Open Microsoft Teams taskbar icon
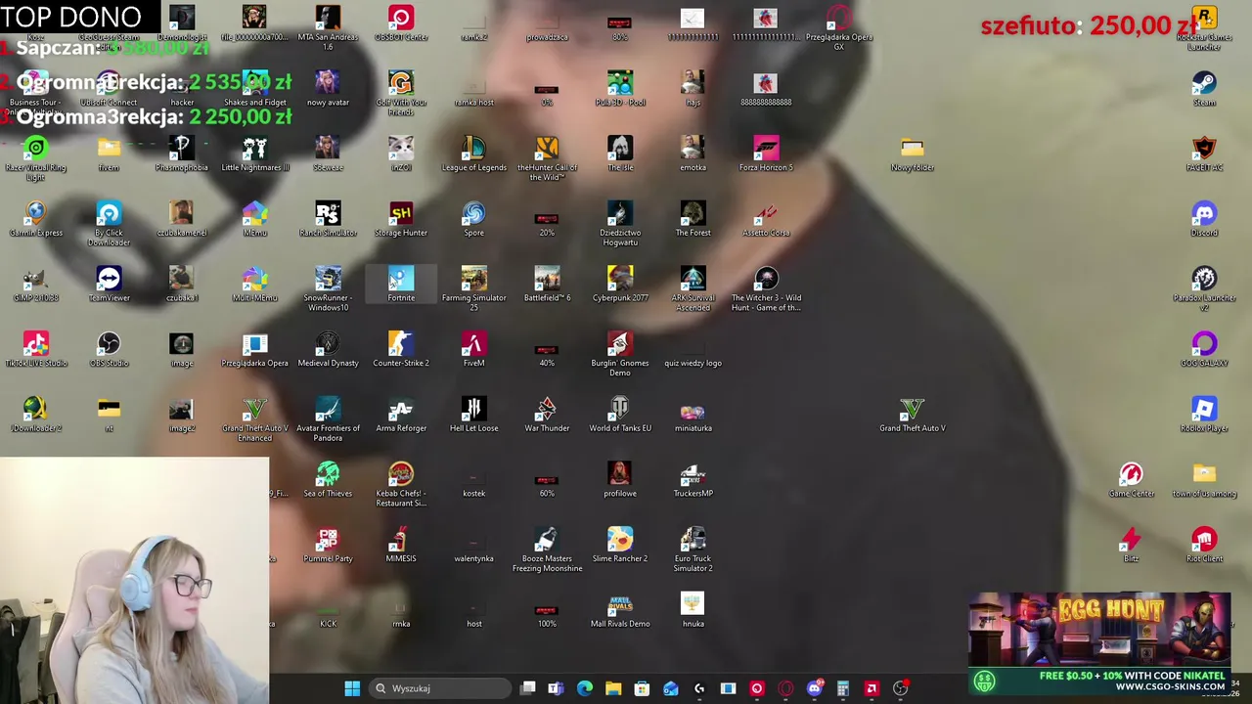The height and width of the screenshot is (704, 1252). pyautogui.click(x=556, y=688)
